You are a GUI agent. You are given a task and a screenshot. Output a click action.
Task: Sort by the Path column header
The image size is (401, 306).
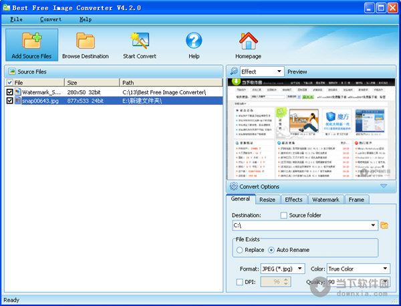pos(171,83)
